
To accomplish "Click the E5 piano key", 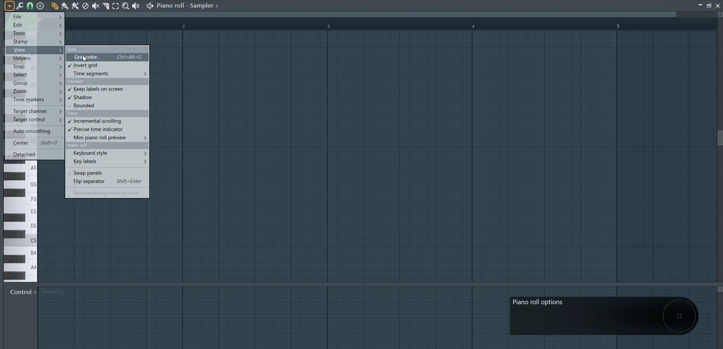I will tap(21, 212).
